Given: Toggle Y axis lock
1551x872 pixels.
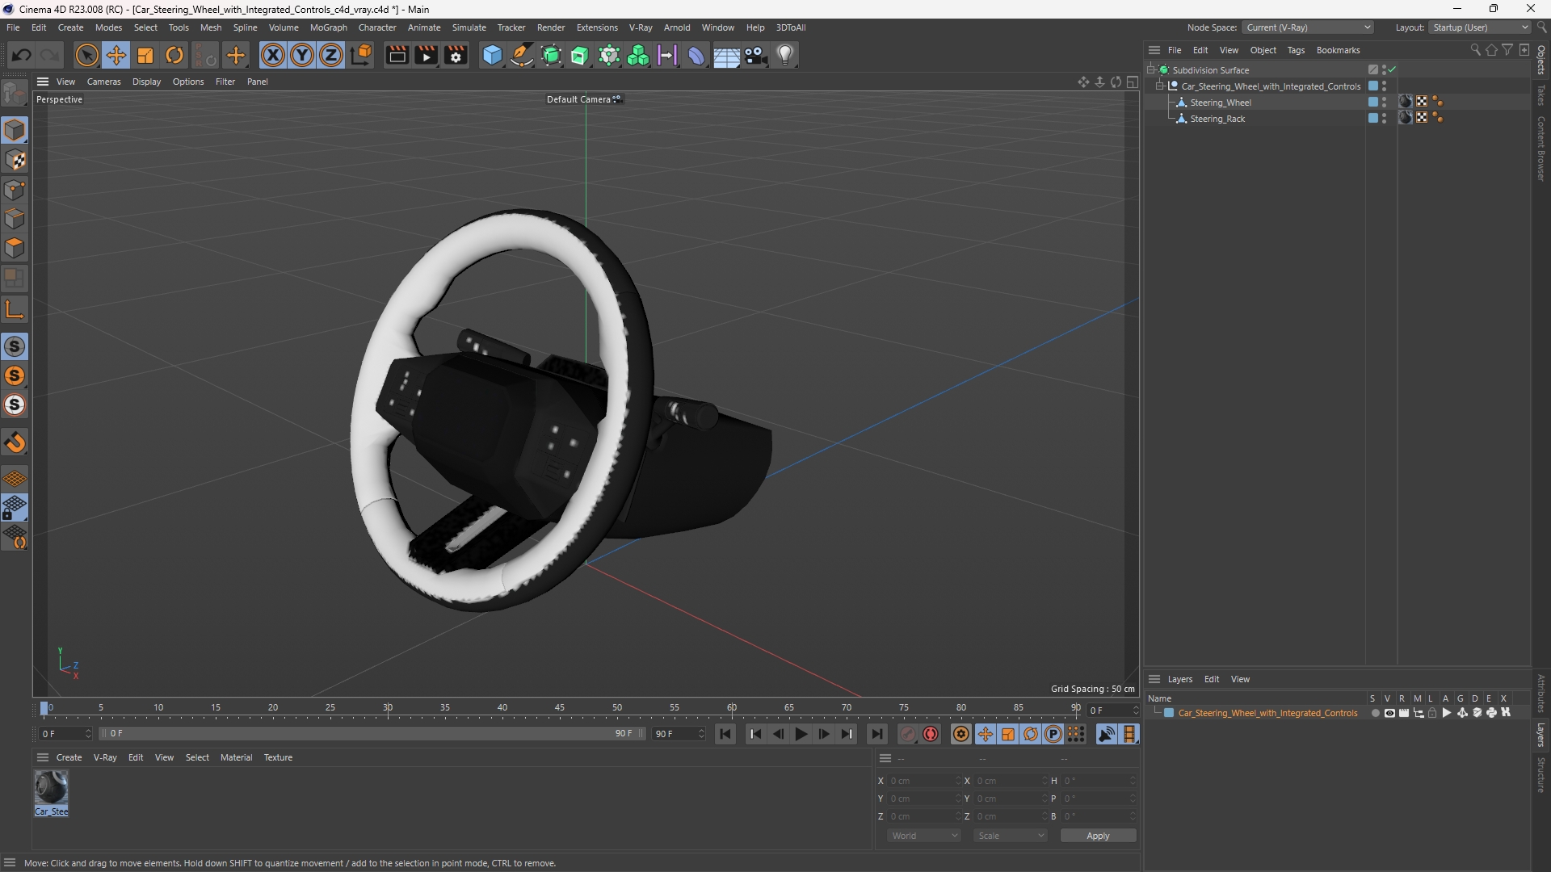Looking at the screenshot, I should [302, 55].
